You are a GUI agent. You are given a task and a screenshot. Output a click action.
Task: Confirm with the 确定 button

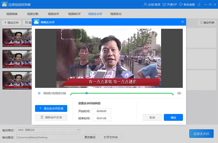tap(173, 117)
